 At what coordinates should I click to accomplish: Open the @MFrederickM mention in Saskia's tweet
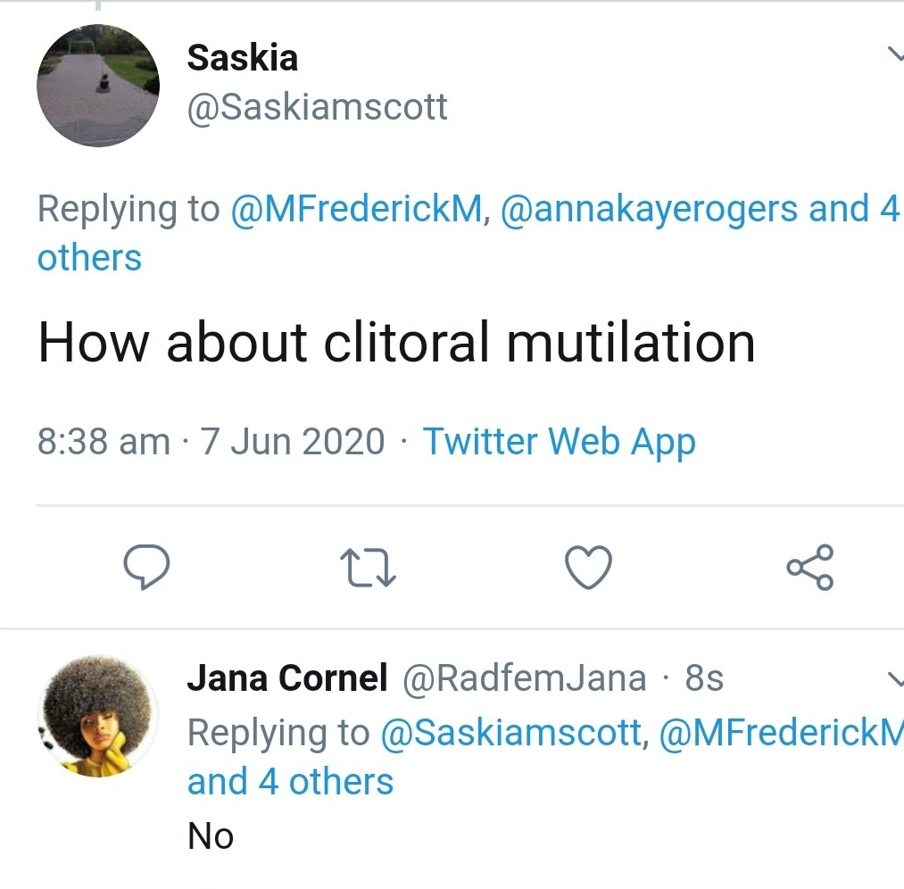coord(356,209)
